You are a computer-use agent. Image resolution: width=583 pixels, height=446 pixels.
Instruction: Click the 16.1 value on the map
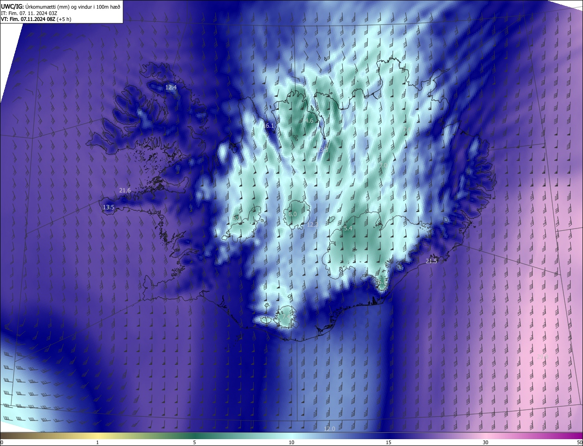pos(269,126)
